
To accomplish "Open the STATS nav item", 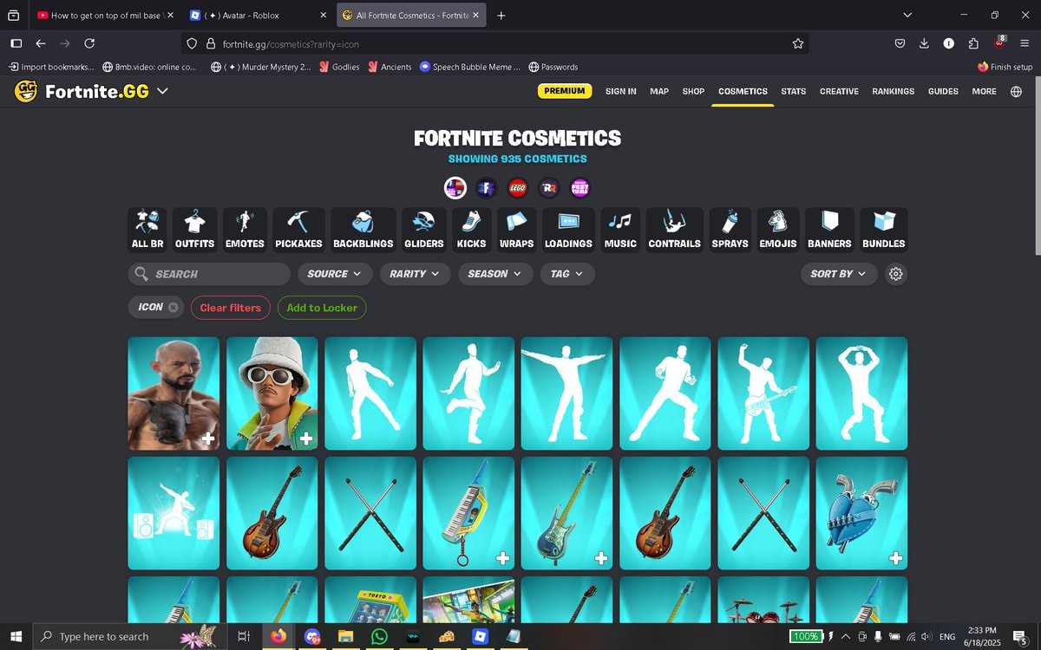I will click(x=793, y=91).
